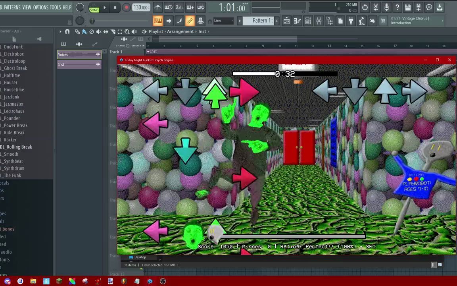Open the OPTIONS menu
Screen dimensions: 457x286
click(x=40, y=7)
